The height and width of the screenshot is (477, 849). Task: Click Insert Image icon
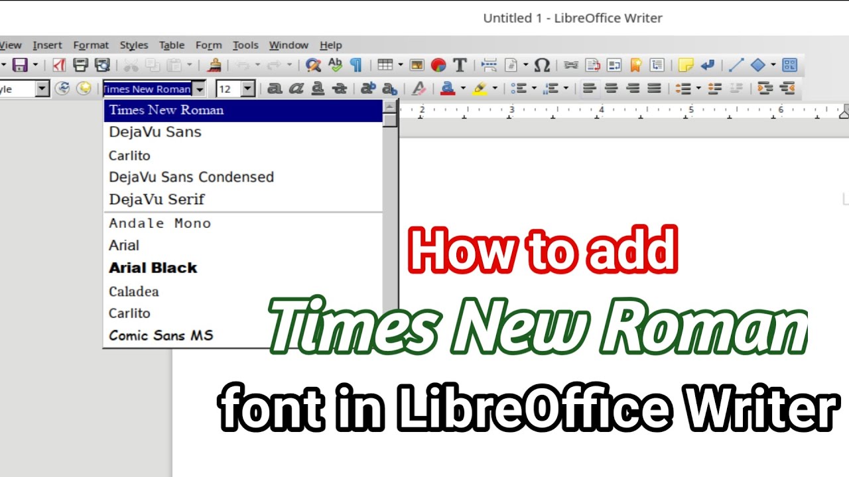tap(417, 65)
